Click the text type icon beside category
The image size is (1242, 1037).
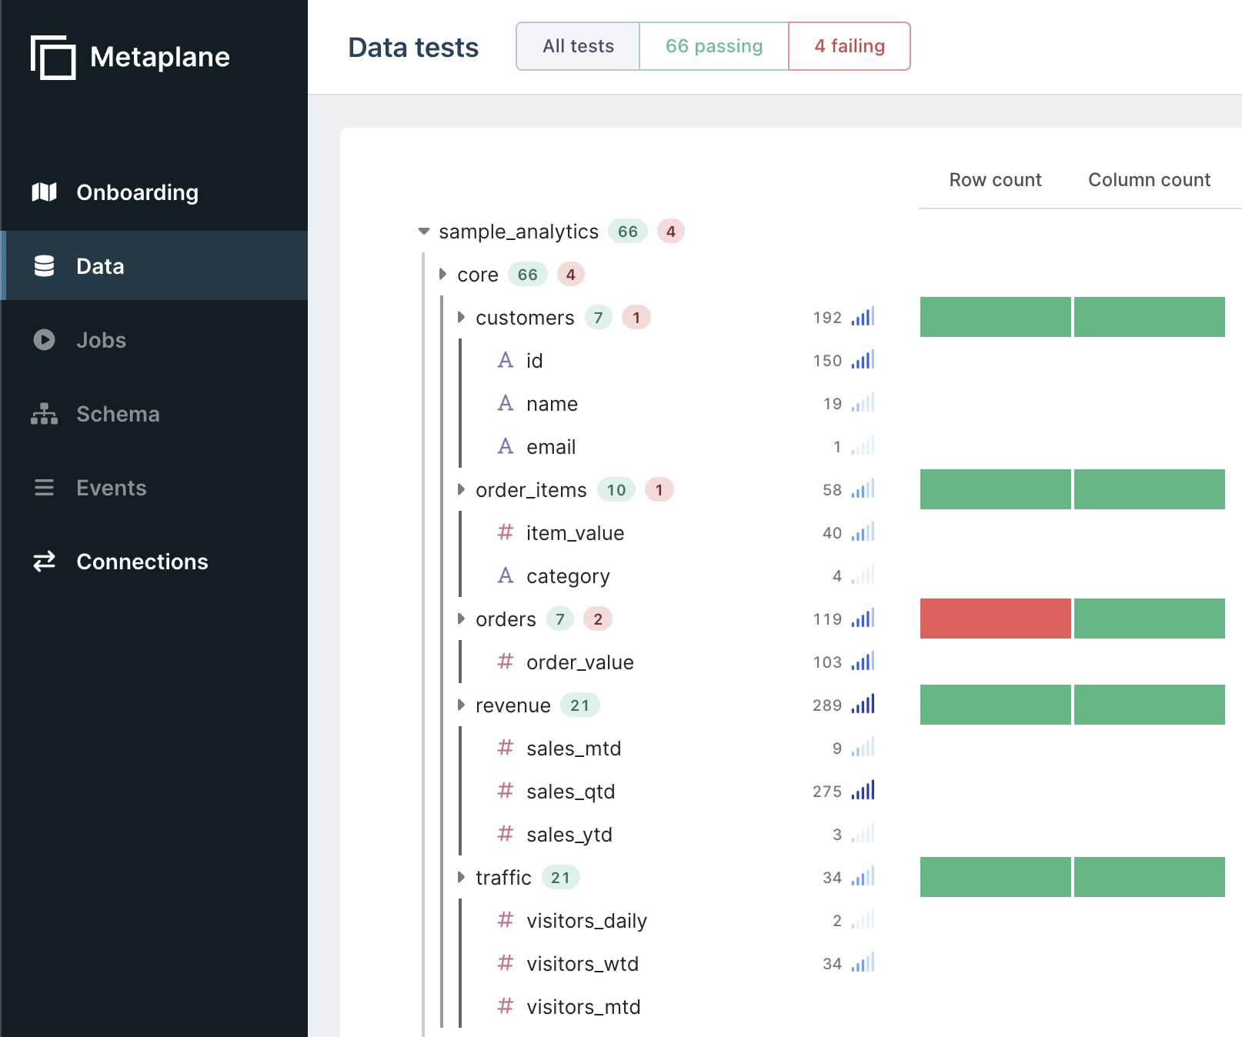tap(506, 575)
